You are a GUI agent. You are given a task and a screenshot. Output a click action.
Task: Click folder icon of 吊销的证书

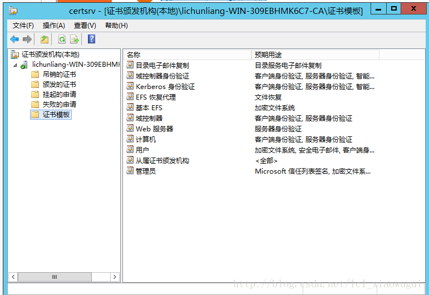(35, 75)
